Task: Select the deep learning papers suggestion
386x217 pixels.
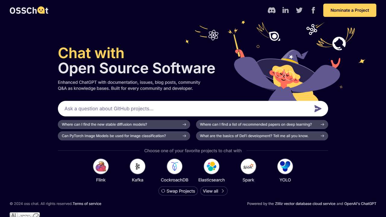Action: pyautogui.click(x=262, y=124)
